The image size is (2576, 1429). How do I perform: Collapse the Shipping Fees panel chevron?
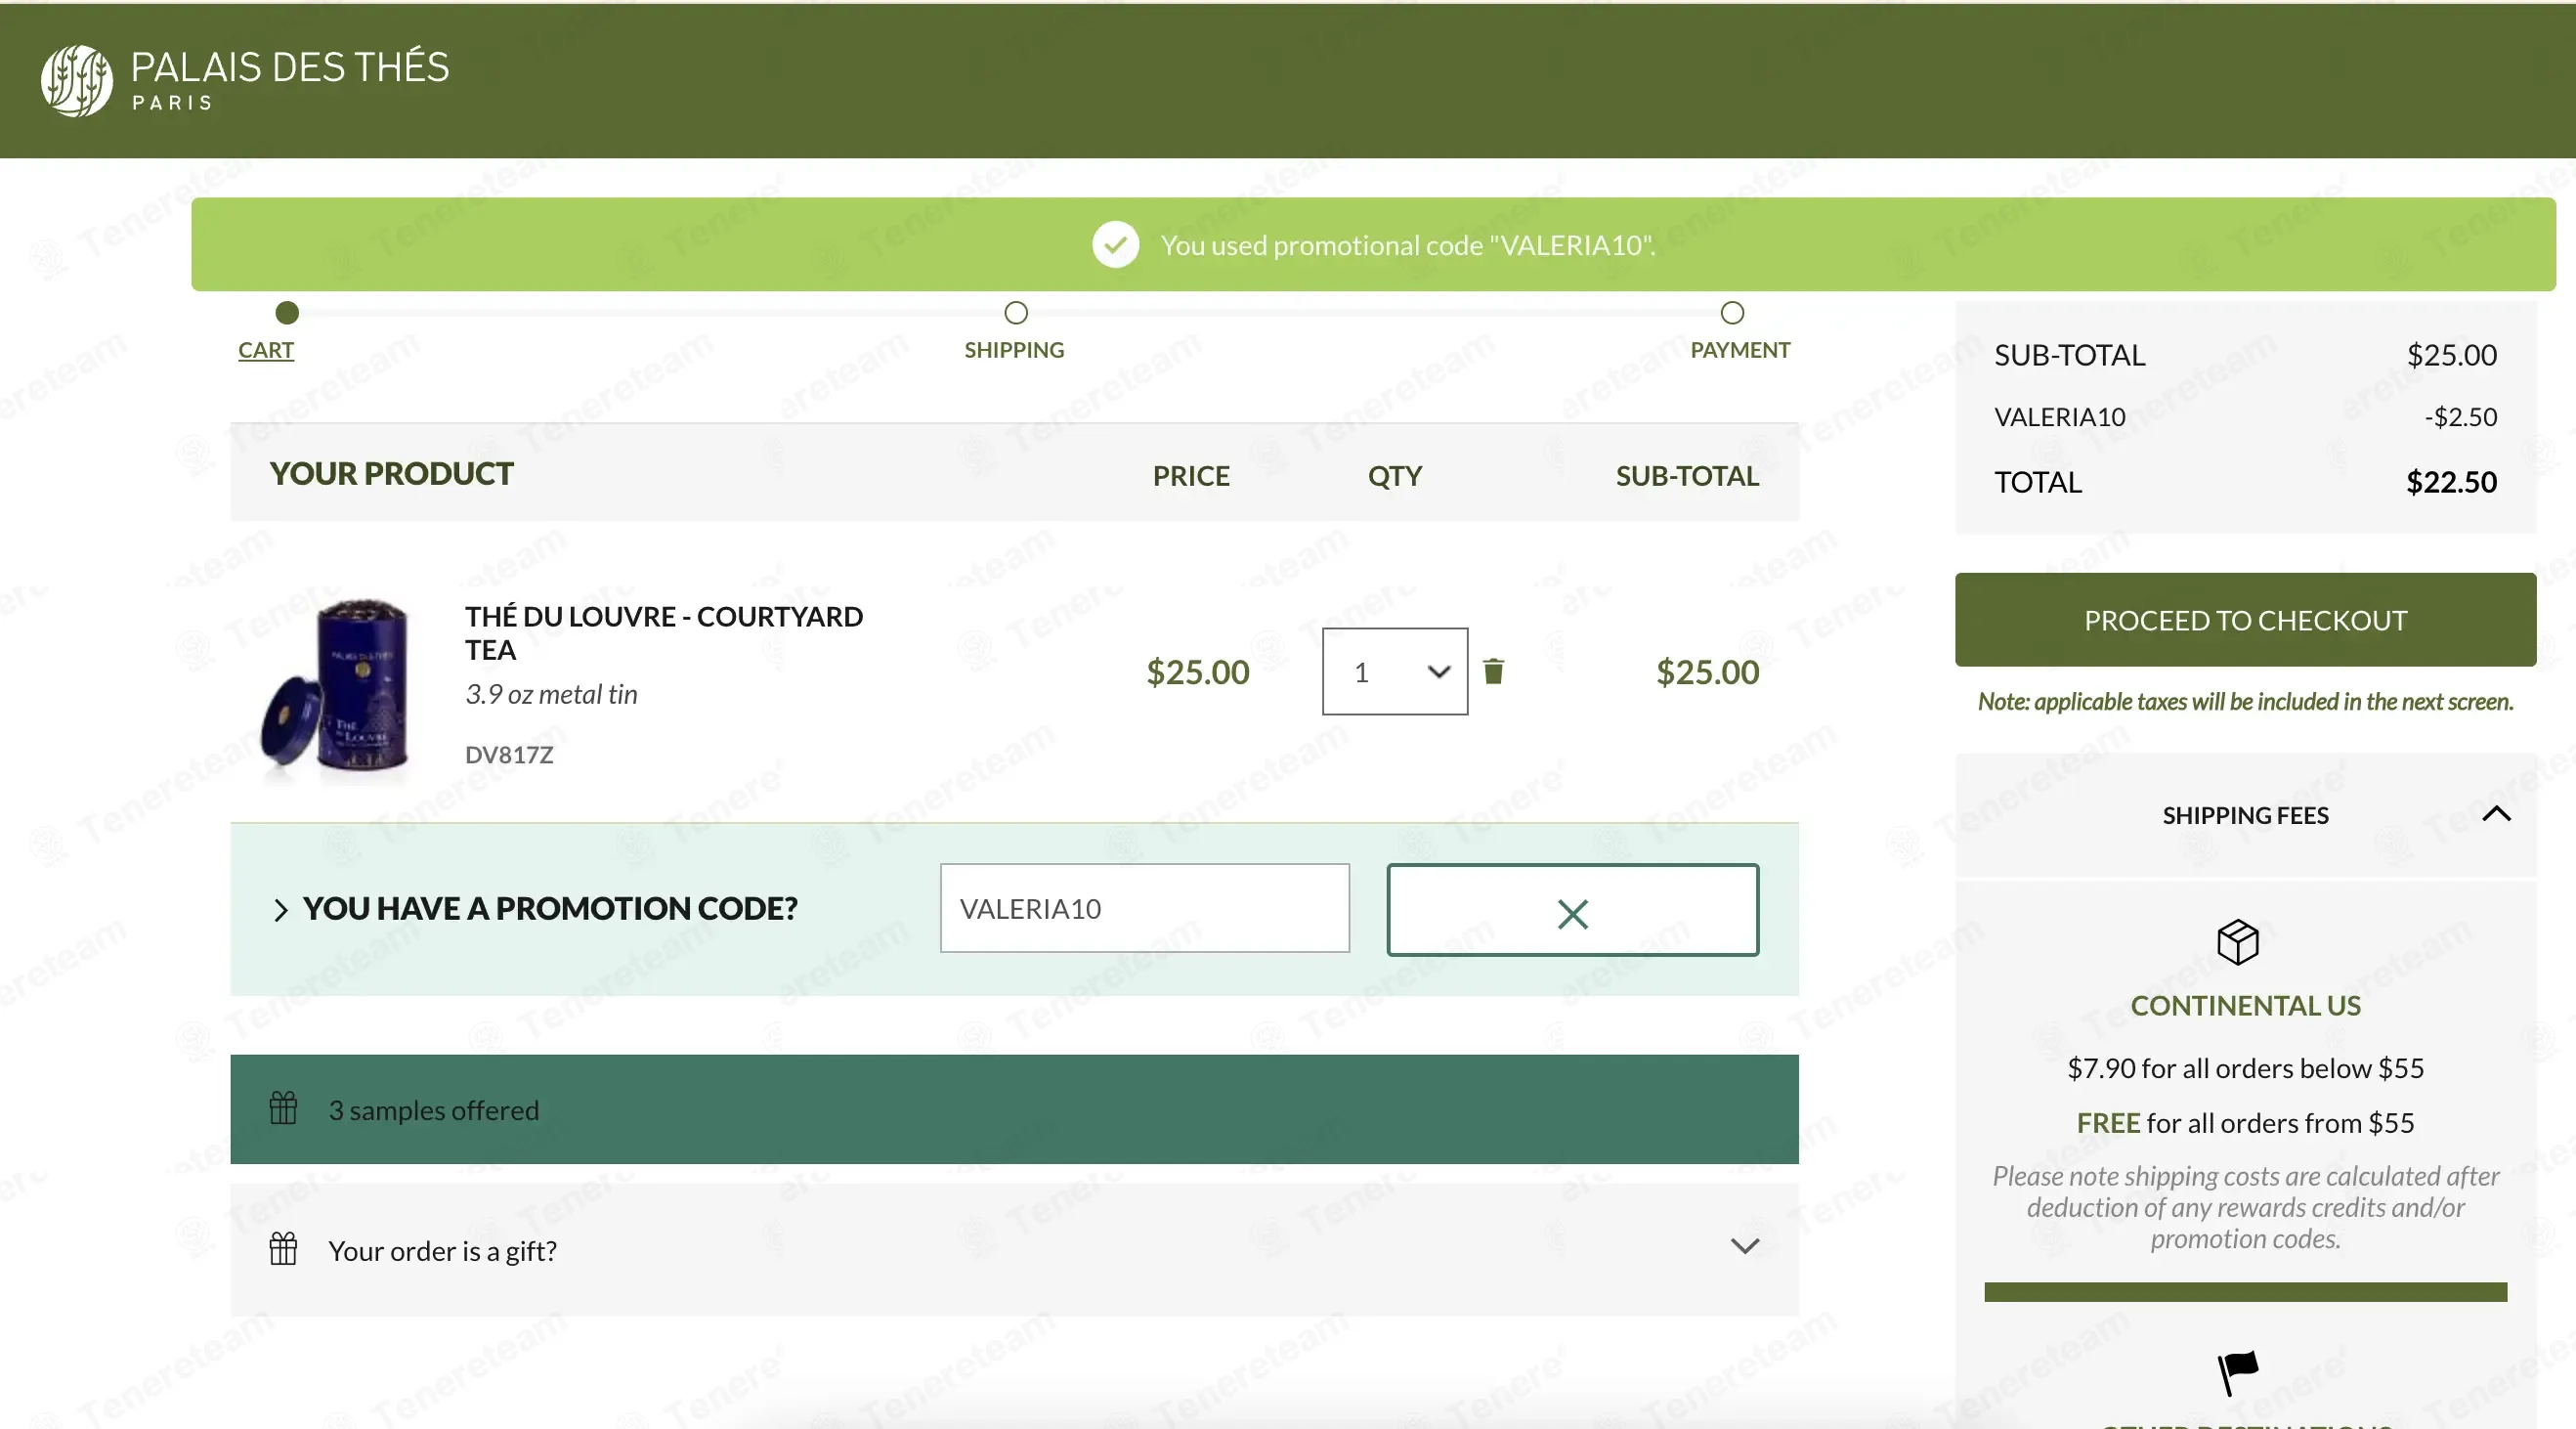2496,814
